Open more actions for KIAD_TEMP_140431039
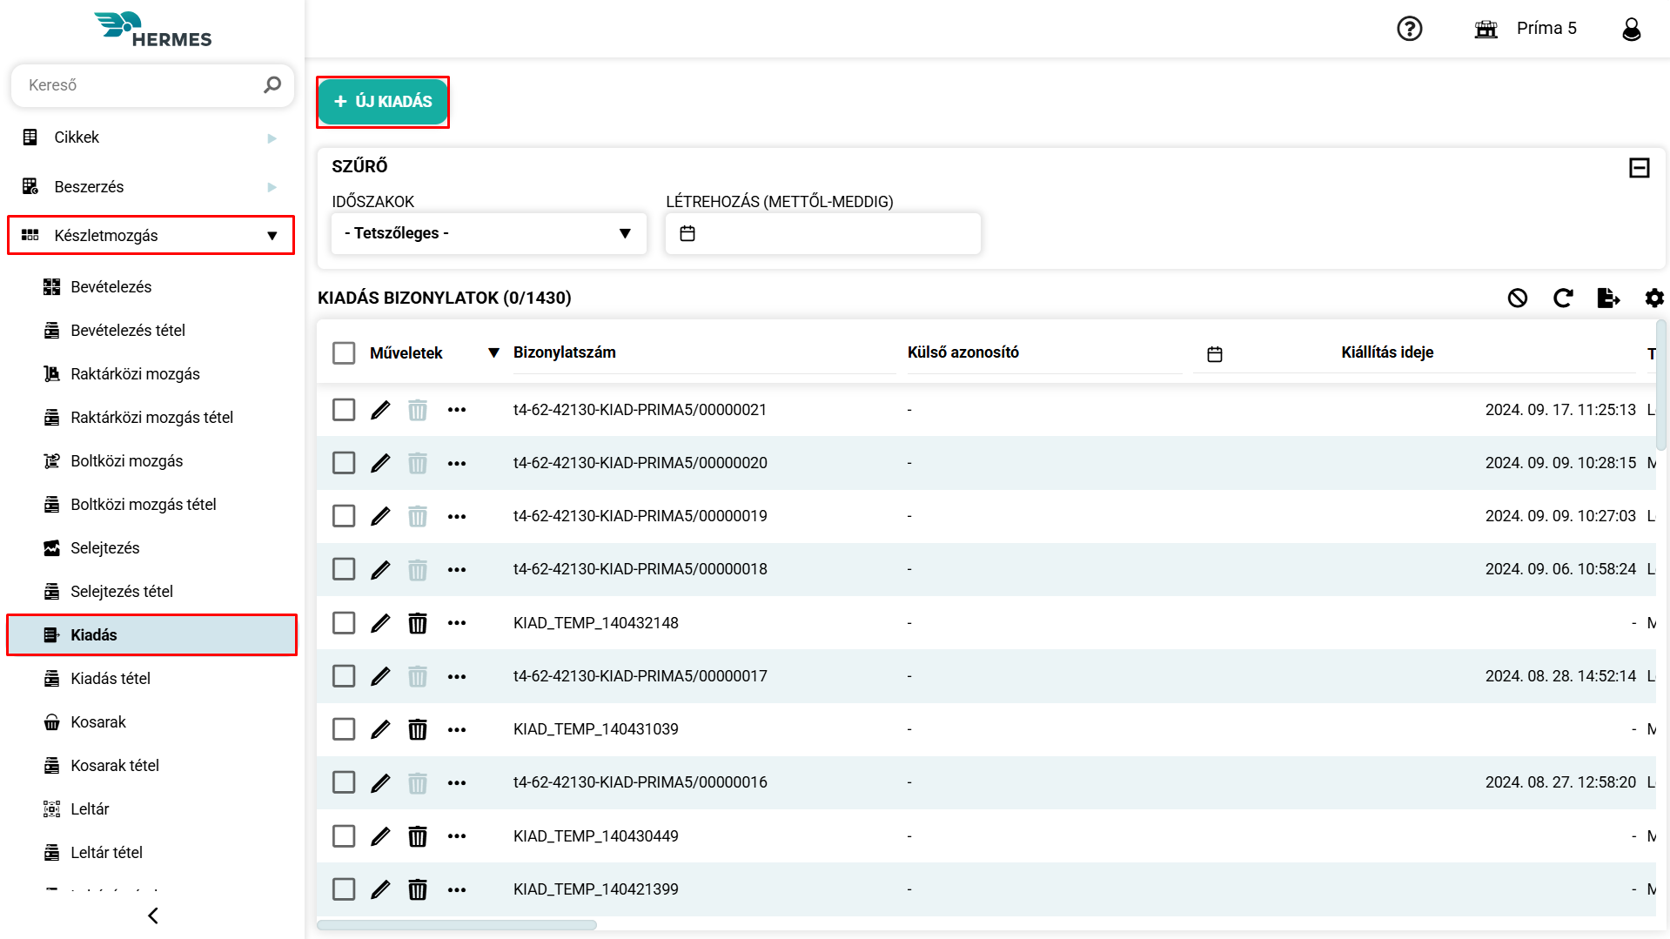The image size is (1670, 939). [457, 729]
